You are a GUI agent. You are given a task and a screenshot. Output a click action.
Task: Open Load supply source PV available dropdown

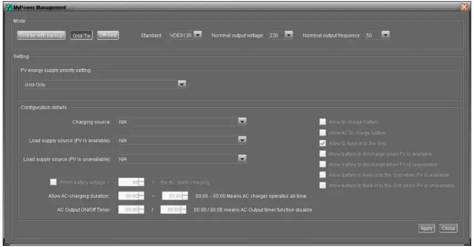(242, 140)
